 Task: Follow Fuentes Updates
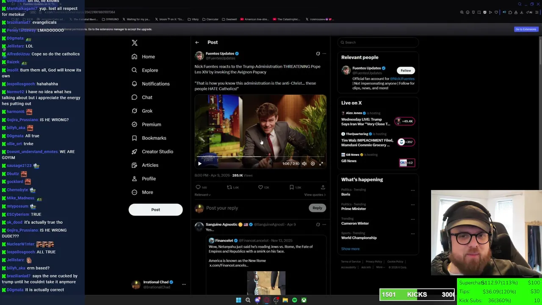click(406, 71)
